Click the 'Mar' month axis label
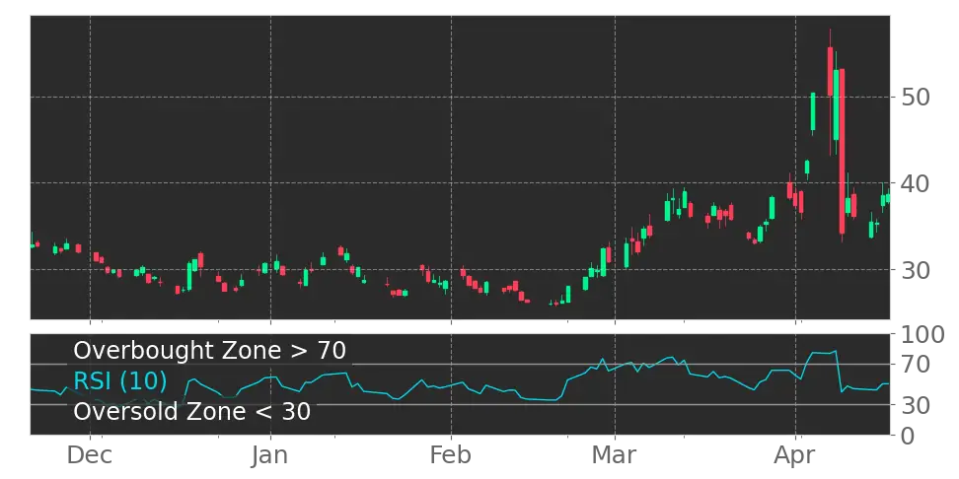Image resolution: width=959 pixels, height=479 pixels. [x=615, y=456]
